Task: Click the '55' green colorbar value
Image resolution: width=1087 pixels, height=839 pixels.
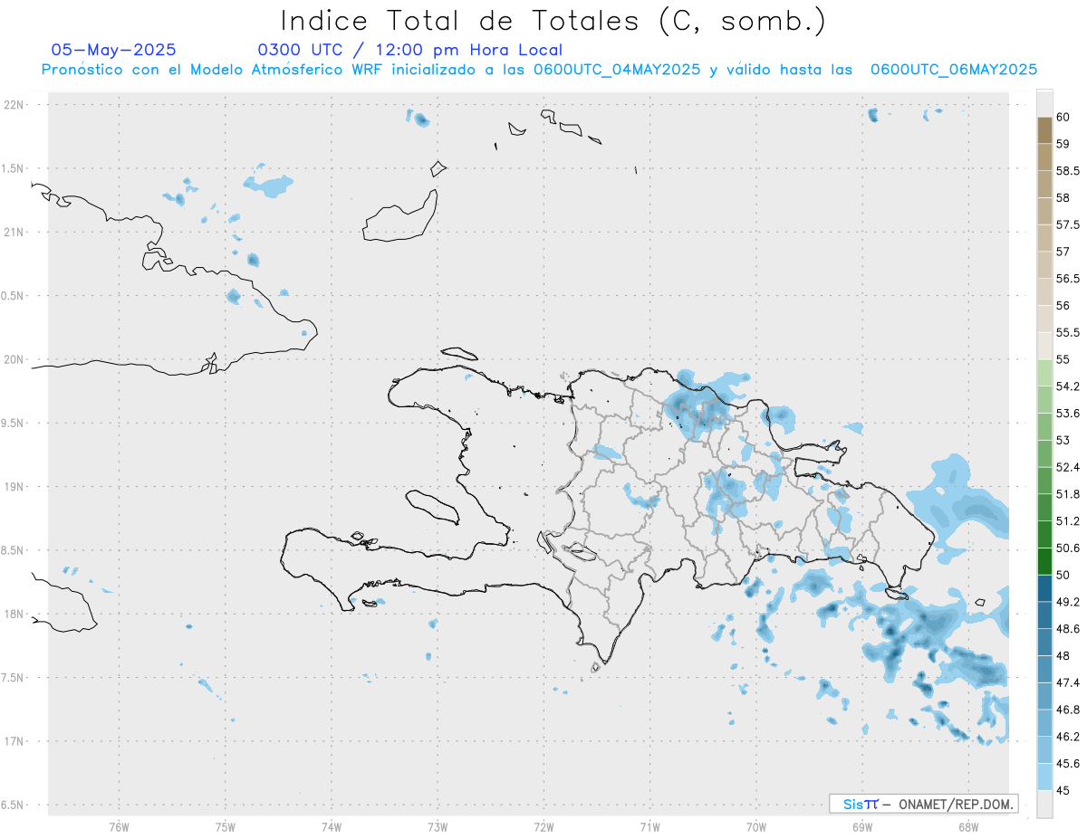Action: 1063,359
